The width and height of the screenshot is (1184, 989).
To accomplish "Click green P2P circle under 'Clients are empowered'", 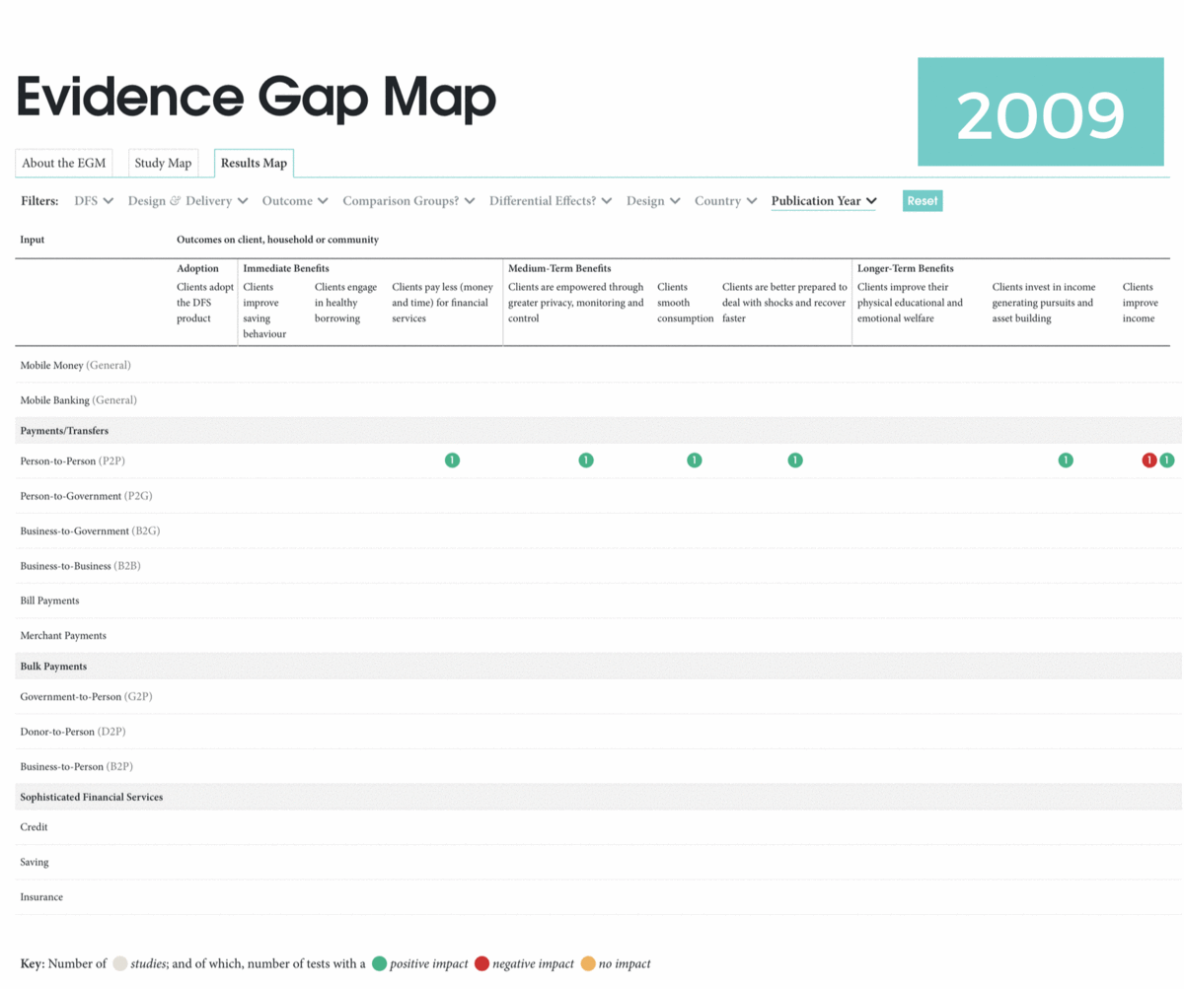I will (x=586, y=460).
